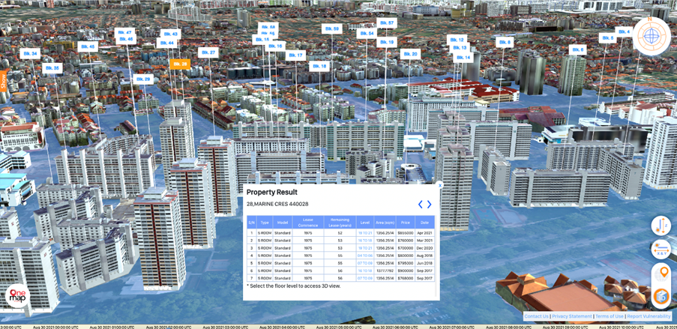Click the Price column header
This screenshot has height=329, width=677.
[x=406, y=223]
